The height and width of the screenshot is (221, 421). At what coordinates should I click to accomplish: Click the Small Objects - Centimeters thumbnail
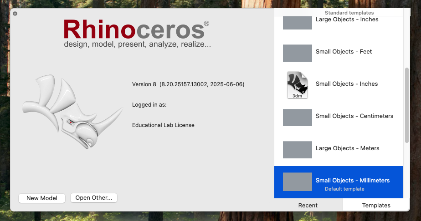[x=298, y=118]
